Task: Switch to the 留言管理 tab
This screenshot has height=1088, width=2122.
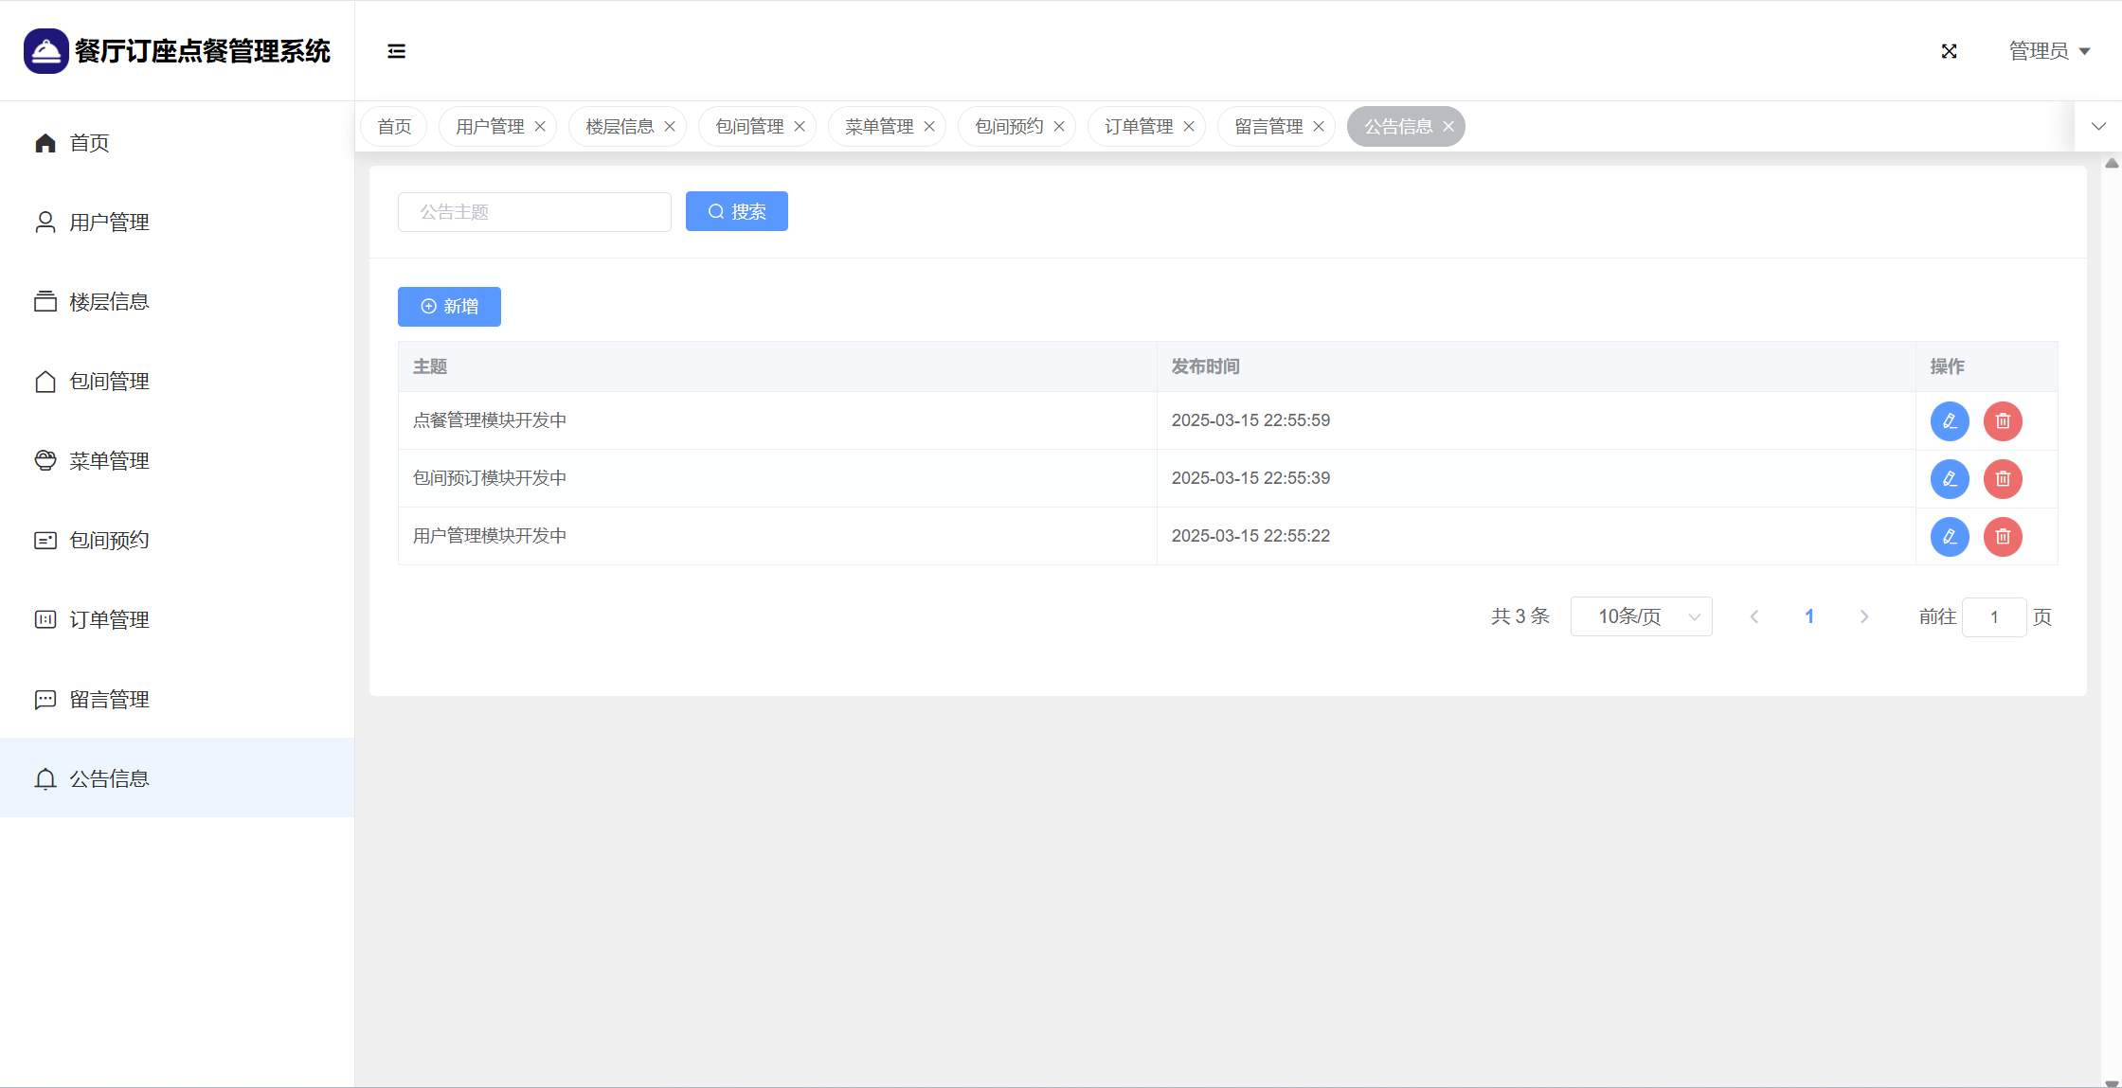Action: (x=1268, y=127)
